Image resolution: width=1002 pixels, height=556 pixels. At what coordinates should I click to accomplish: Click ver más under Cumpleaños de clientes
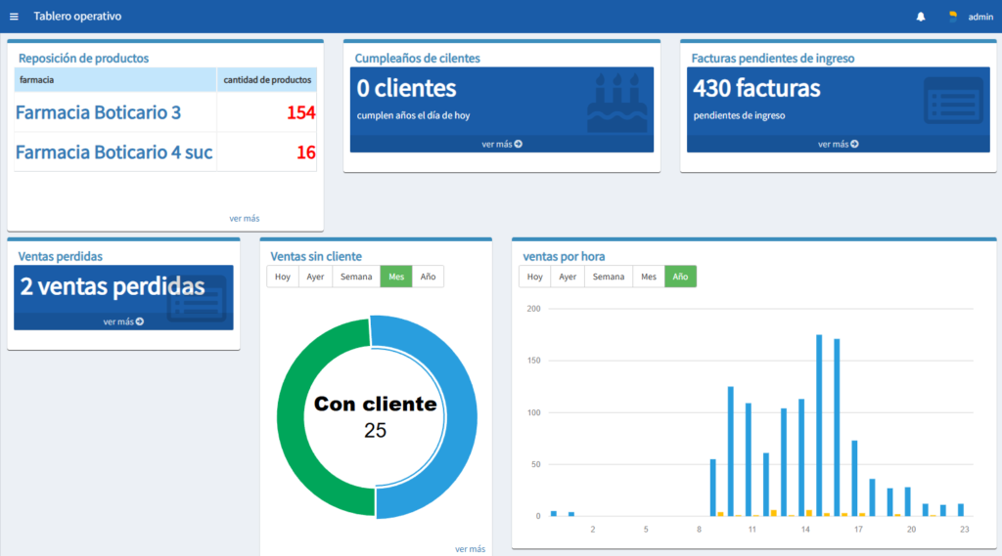tap(502, 144)
